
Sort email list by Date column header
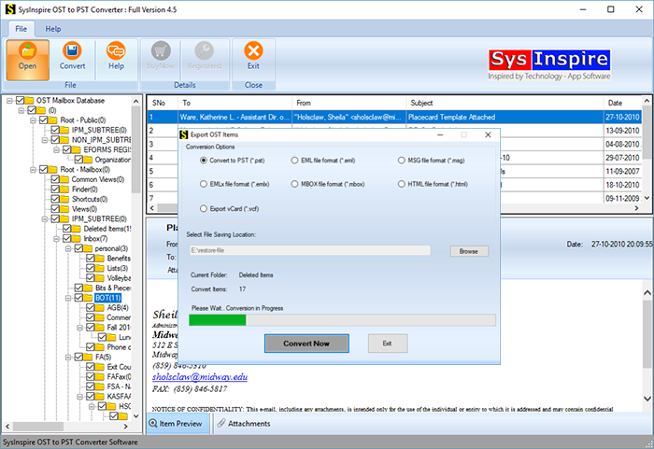[622, 103]
